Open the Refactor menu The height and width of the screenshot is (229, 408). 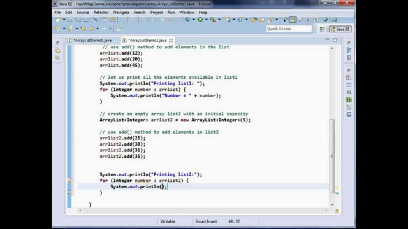click(x=101, y=12)
